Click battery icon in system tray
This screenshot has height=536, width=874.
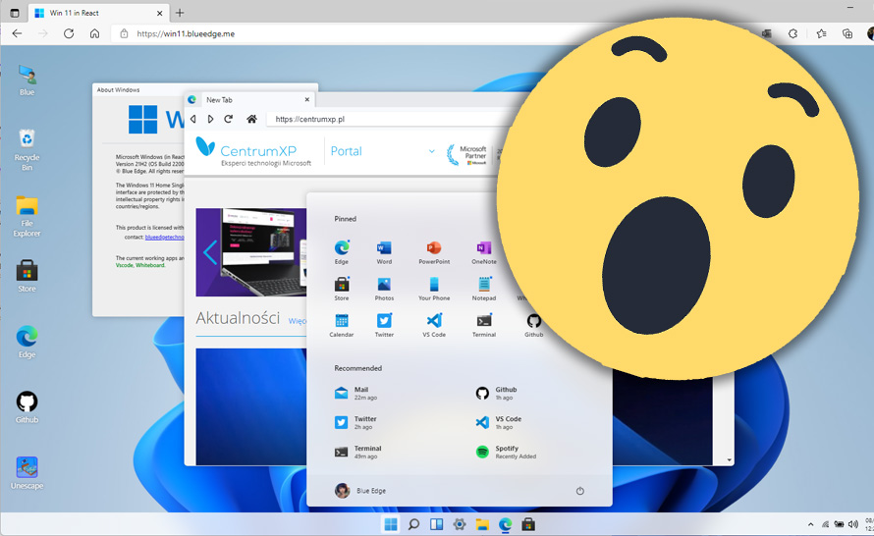[839, 524]
